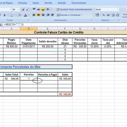The width and height of the screenshot is (127, 127).
Task: Apply fill color bucket
Action: tap(19, 15)
